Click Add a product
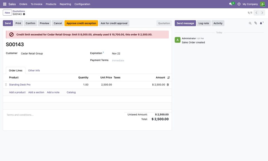 [x=17, y=92]
